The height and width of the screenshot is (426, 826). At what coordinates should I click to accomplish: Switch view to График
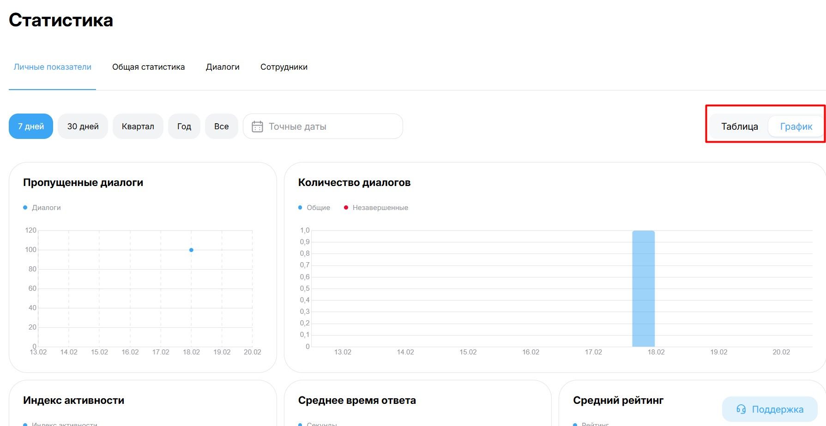[x=796, y=126]
